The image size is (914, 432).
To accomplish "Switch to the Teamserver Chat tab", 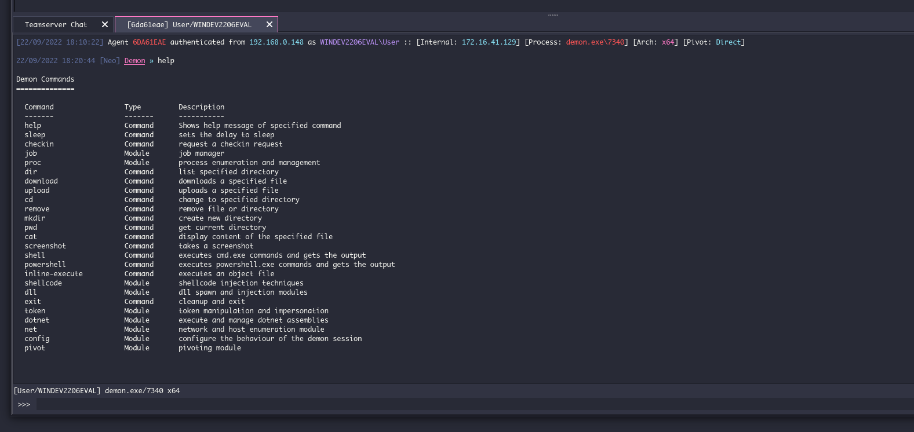I will tap(56, 24).
